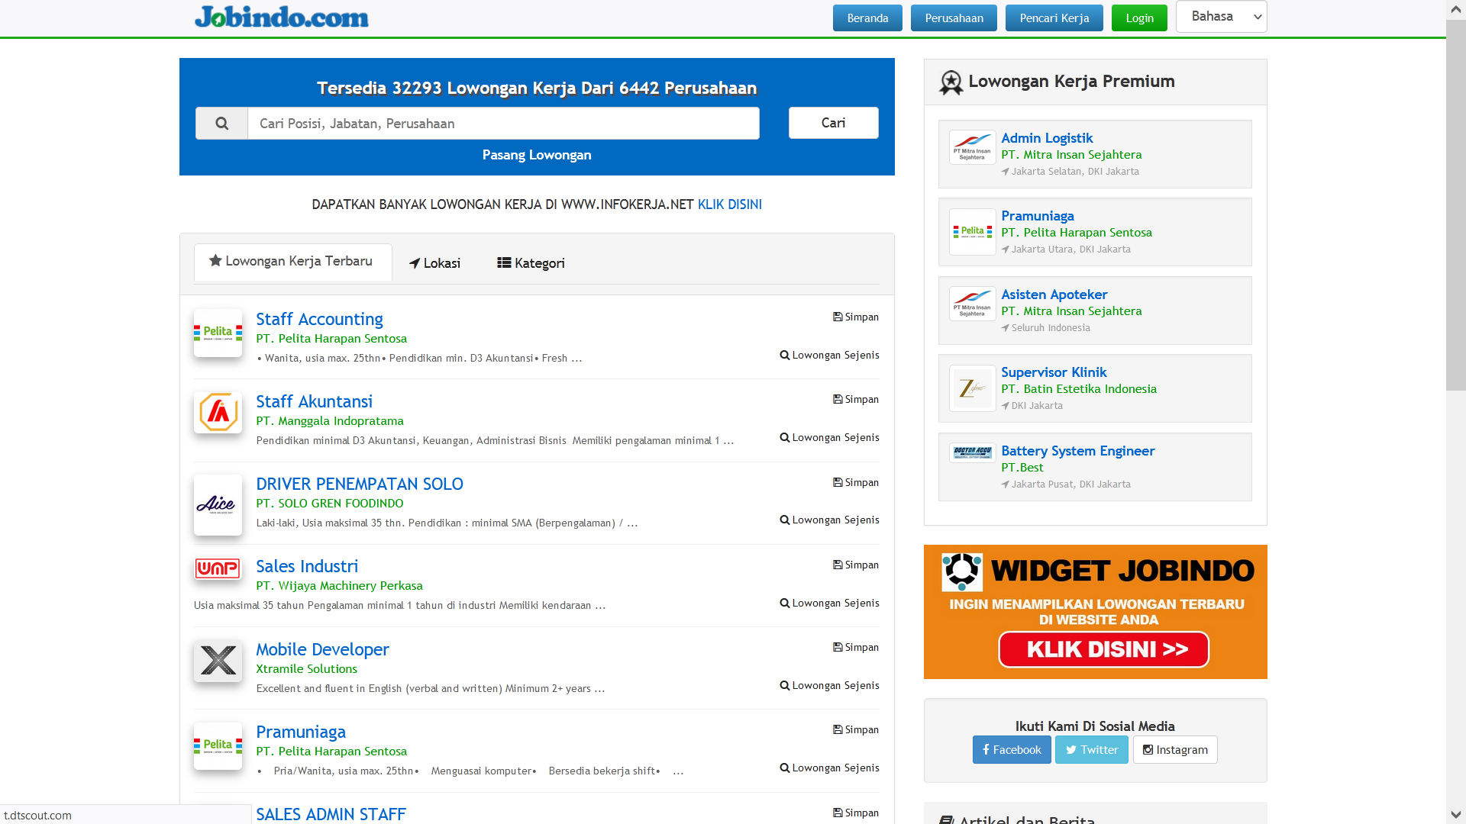This screenshot has height=824, width=1466.
Task: Click Doctor Accu logo beside Battery System Engineer
Action: pyautogui.click(x=972, y=452)
